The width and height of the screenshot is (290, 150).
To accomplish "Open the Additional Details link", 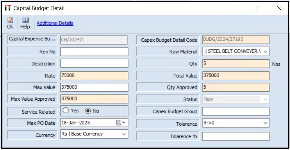I will coord(55,23).
